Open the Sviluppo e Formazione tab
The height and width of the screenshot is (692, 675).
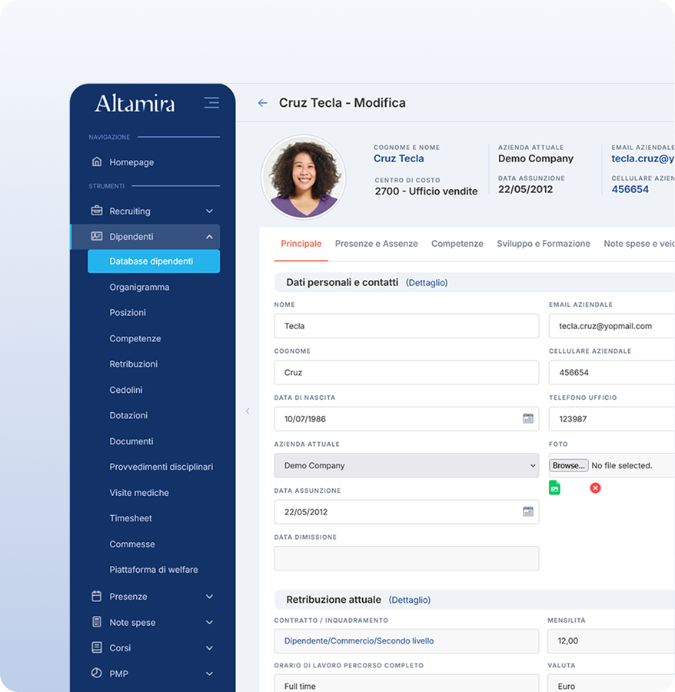coord(544,243)
